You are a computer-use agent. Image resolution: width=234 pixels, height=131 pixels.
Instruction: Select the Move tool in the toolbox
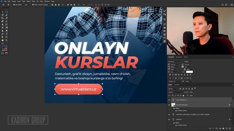pyautogui.click(x=3, y=12)
